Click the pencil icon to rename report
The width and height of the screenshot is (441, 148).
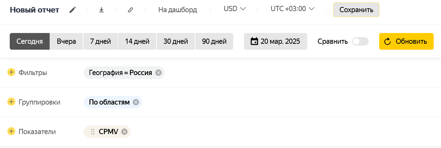coord(72,10)
